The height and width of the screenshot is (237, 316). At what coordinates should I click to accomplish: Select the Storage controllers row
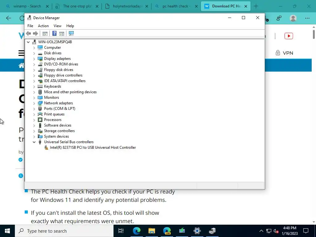click(60, 131)
